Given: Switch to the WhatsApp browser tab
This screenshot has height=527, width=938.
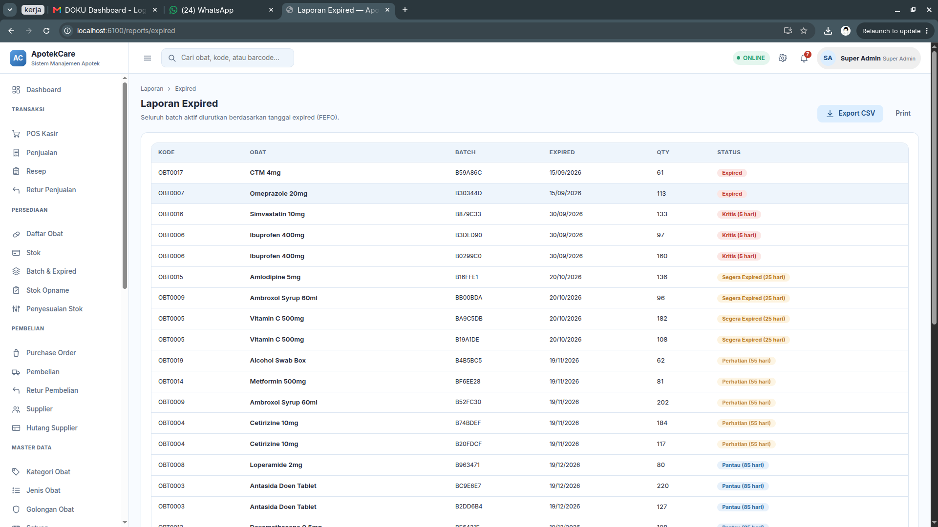Looking at the screenshot, I should coord(221,10).
